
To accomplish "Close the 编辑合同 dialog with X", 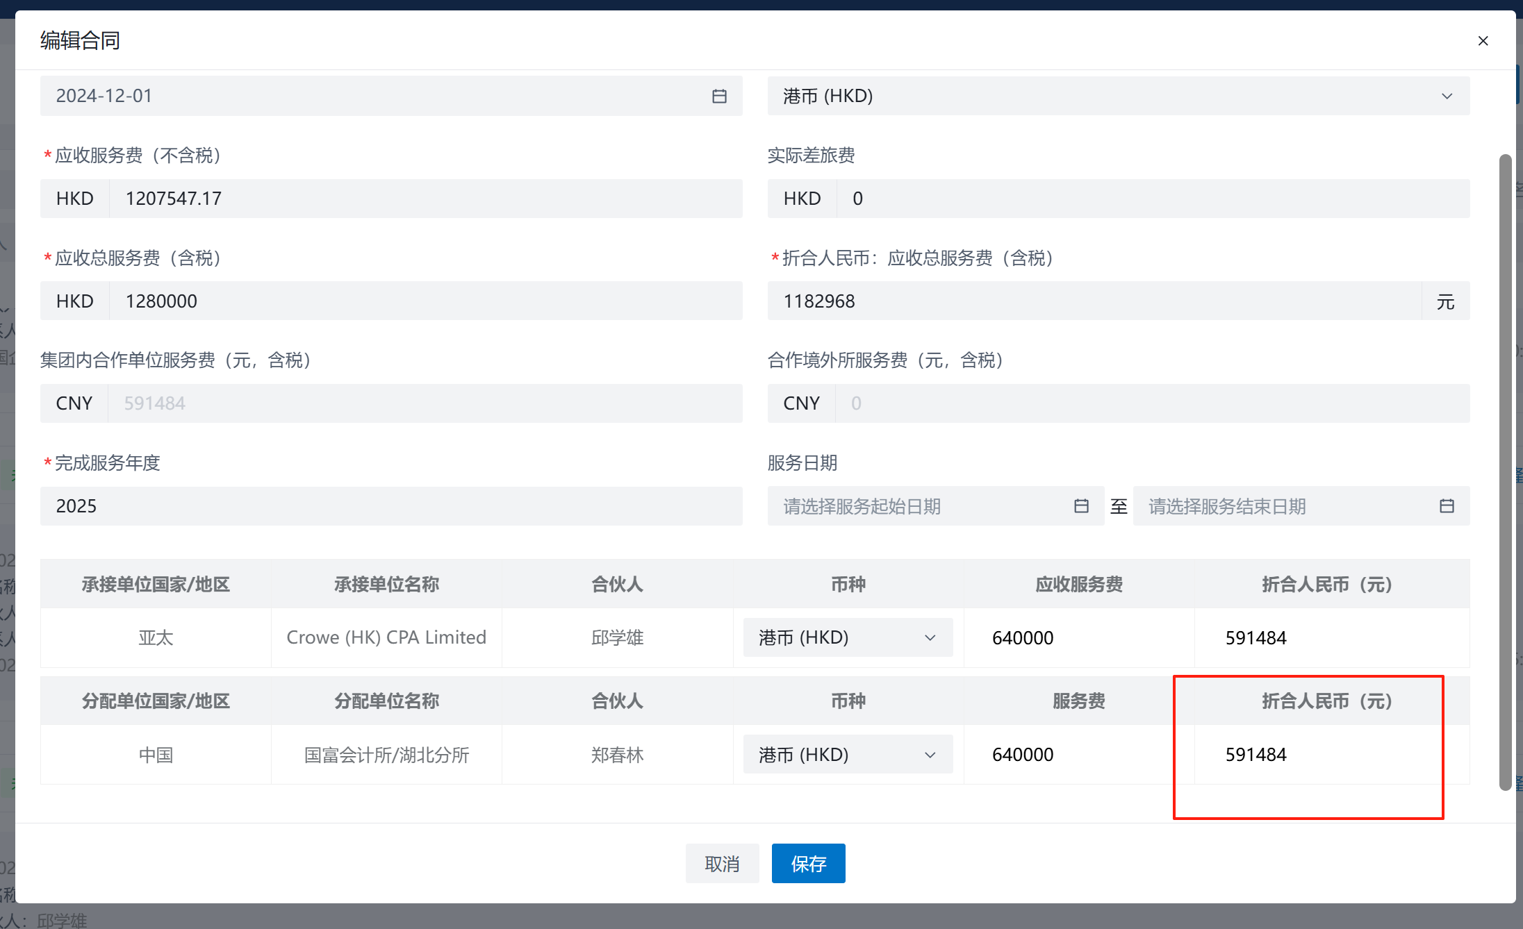I will tap(1483, 41).
